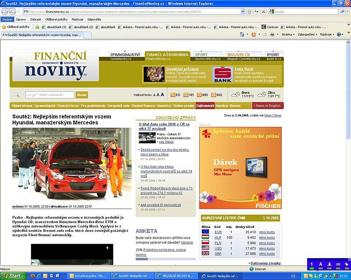The width and height of the screenshot is (351, 280).
Task: Go to Hlavní strana in navigation bar
Action: 22,106
